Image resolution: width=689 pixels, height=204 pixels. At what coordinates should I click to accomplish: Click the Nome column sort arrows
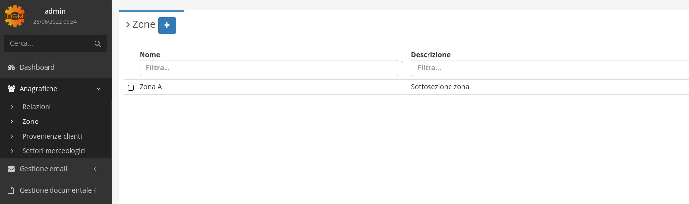point(402,62)
